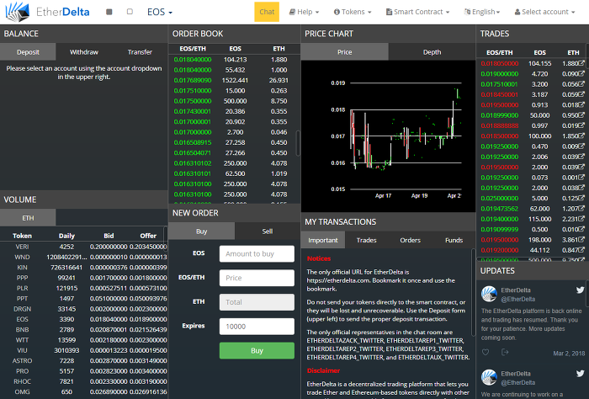Switch to the dark theme square icon
Viewport: 589px width, 399px height.
pyautogui.click(x=109, y=12)
